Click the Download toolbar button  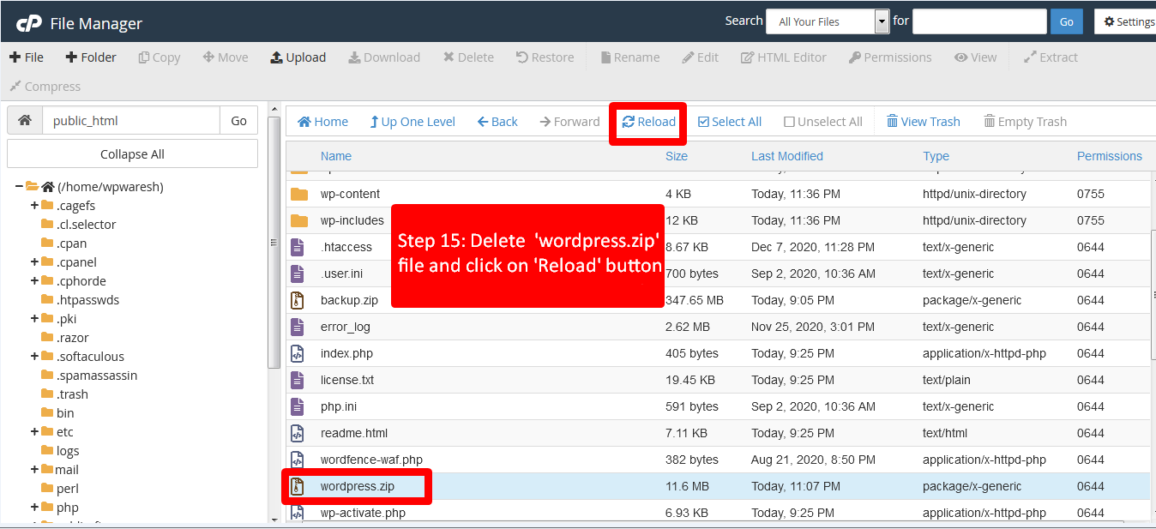(x=384, y=57)
